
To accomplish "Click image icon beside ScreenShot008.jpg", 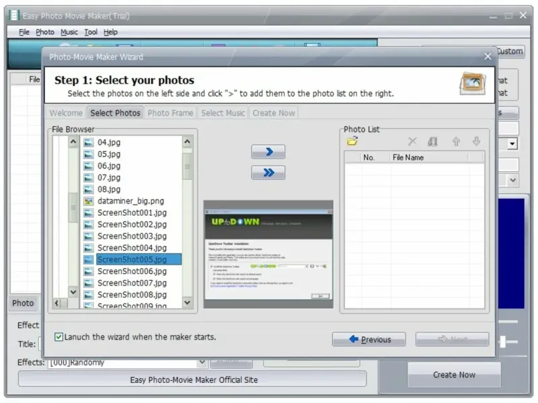I will pos(89,295).
